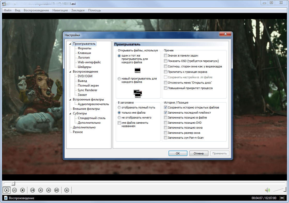Start playback with the Play button

coord(7,190)
